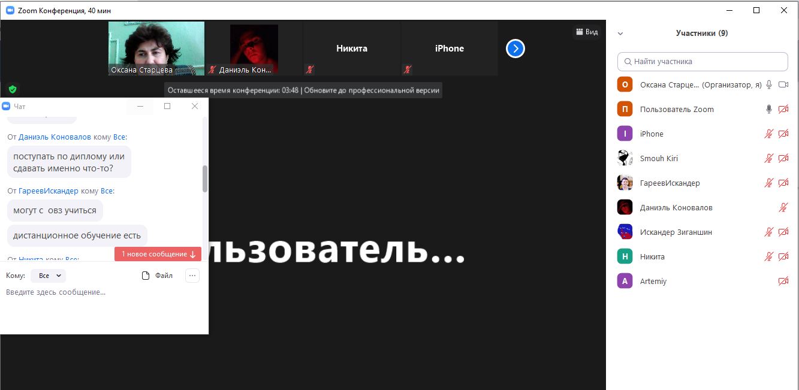This screenshot has width=799, height=390.
Task: Click the muted microphone icon for Даниэль Коновалов
Action: coord(783,208)
